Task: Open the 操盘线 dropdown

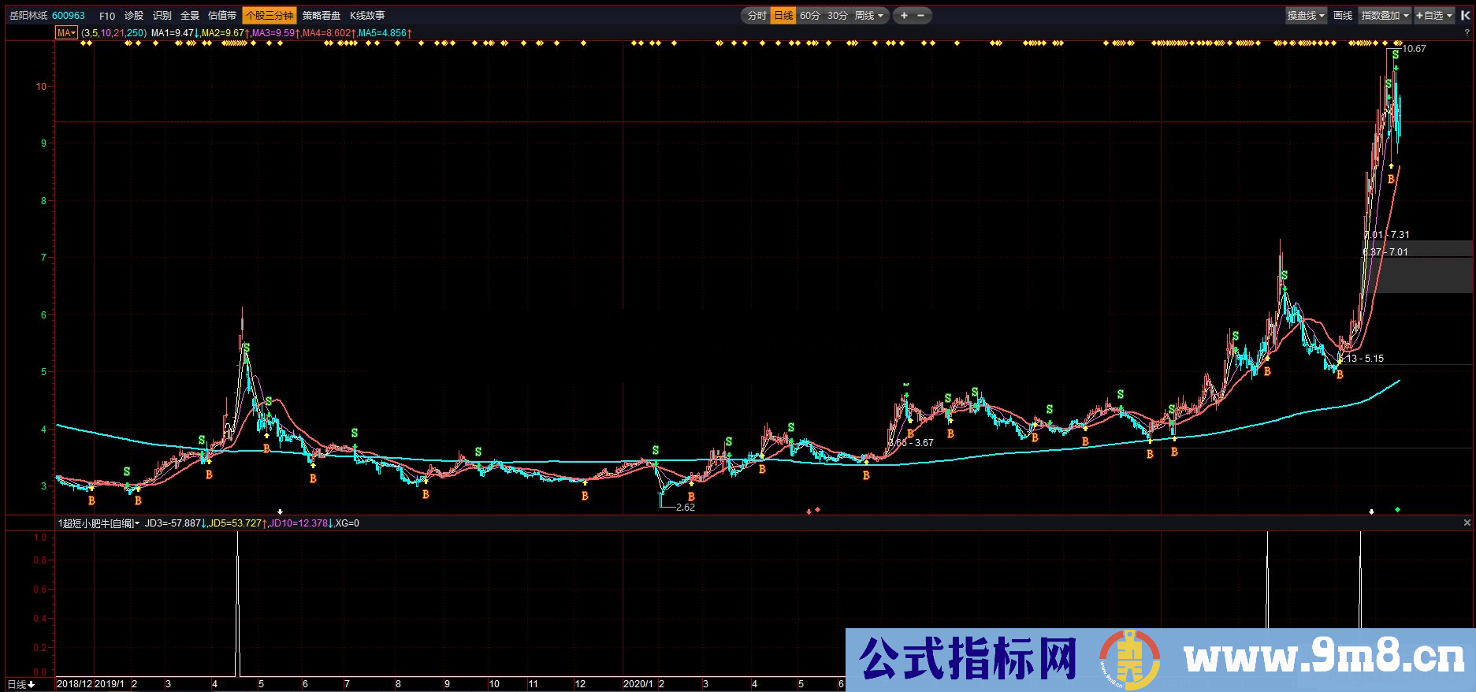Action: (1306, 15)
